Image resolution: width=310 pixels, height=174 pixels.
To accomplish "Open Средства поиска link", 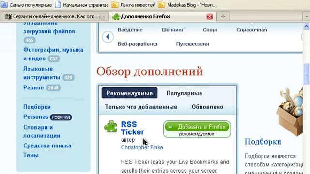I will pyautogui.click(x=47, y=145).
